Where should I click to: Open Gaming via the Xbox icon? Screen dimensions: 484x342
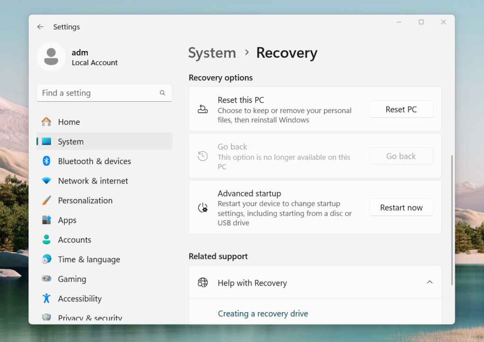coord(46,279)
